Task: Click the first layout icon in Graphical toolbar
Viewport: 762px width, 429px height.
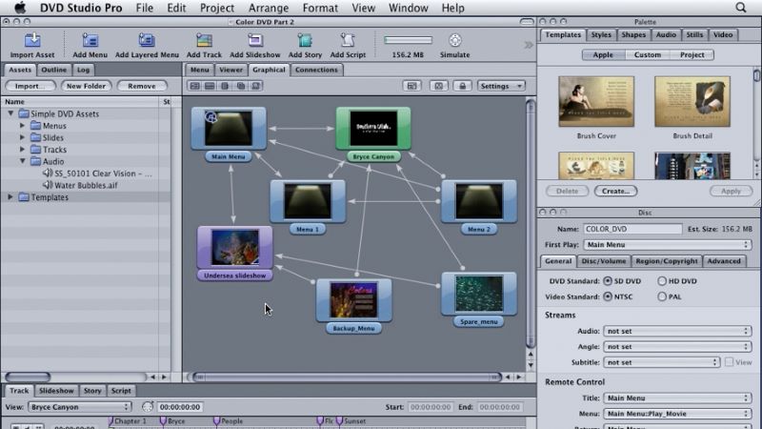Action: (x=195, y=86)
